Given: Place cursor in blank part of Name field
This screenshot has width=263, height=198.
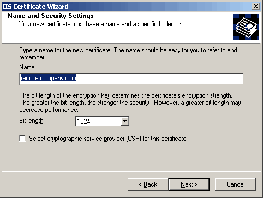Looking at the screenshot, I should coord(160,79).
